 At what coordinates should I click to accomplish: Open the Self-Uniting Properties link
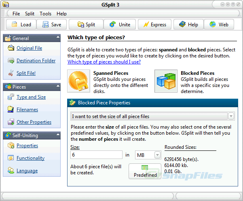coord(27,146)
